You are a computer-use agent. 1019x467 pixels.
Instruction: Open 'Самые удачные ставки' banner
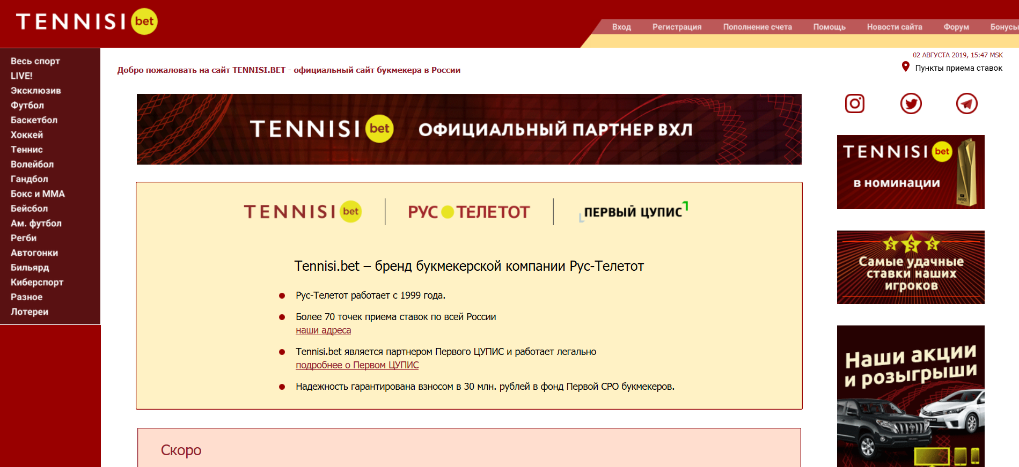pyautogui.click(x=910, y=268)
